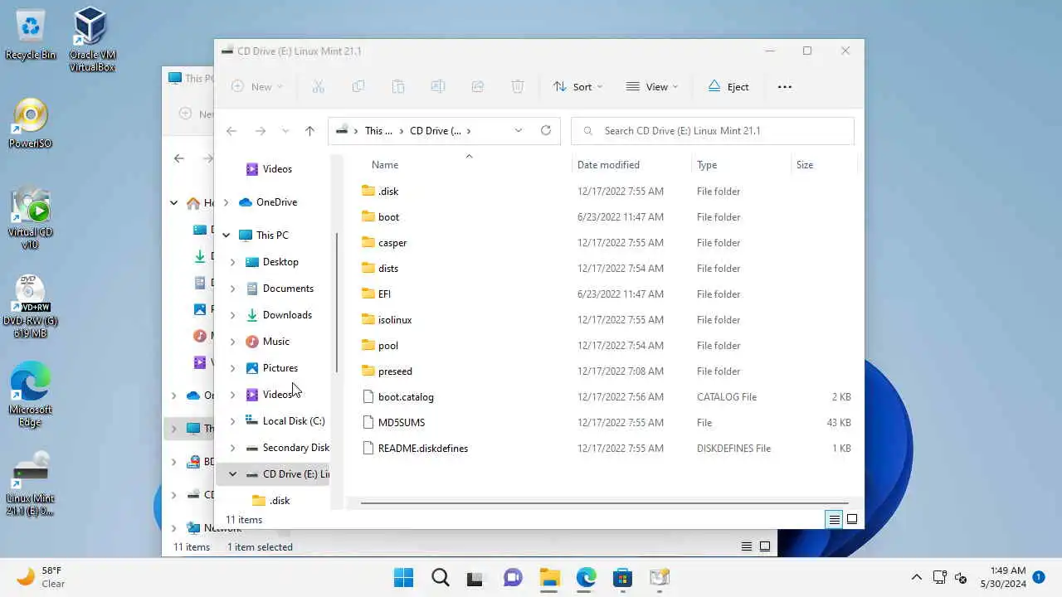Open weather widget showing 58°F Clear
The height and width of the screenshot is (597, 1062).
pyautogui.click(x=41, y=577)
